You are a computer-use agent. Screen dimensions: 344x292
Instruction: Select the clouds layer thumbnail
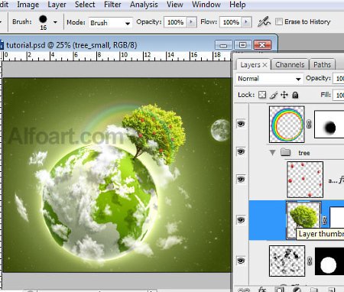[x=287, y=261]
